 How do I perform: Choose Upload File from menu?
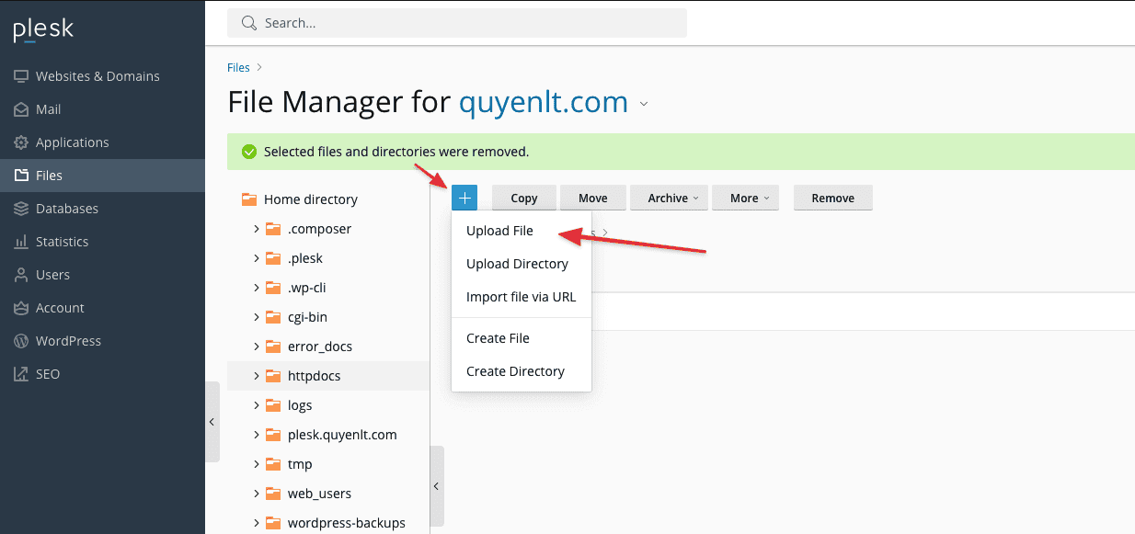tap(499, 231)
